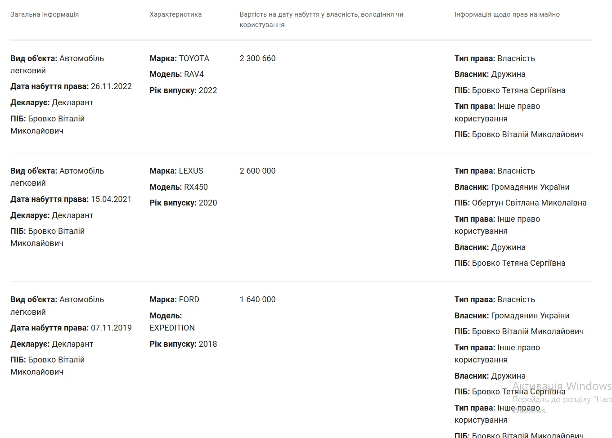Select the TOYOTA brand text

[194, 58]
